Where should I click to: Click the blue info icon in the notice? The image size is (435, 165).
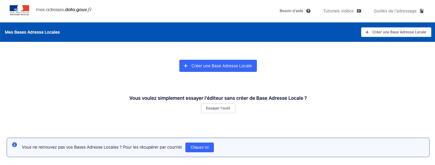click(14, 145)
